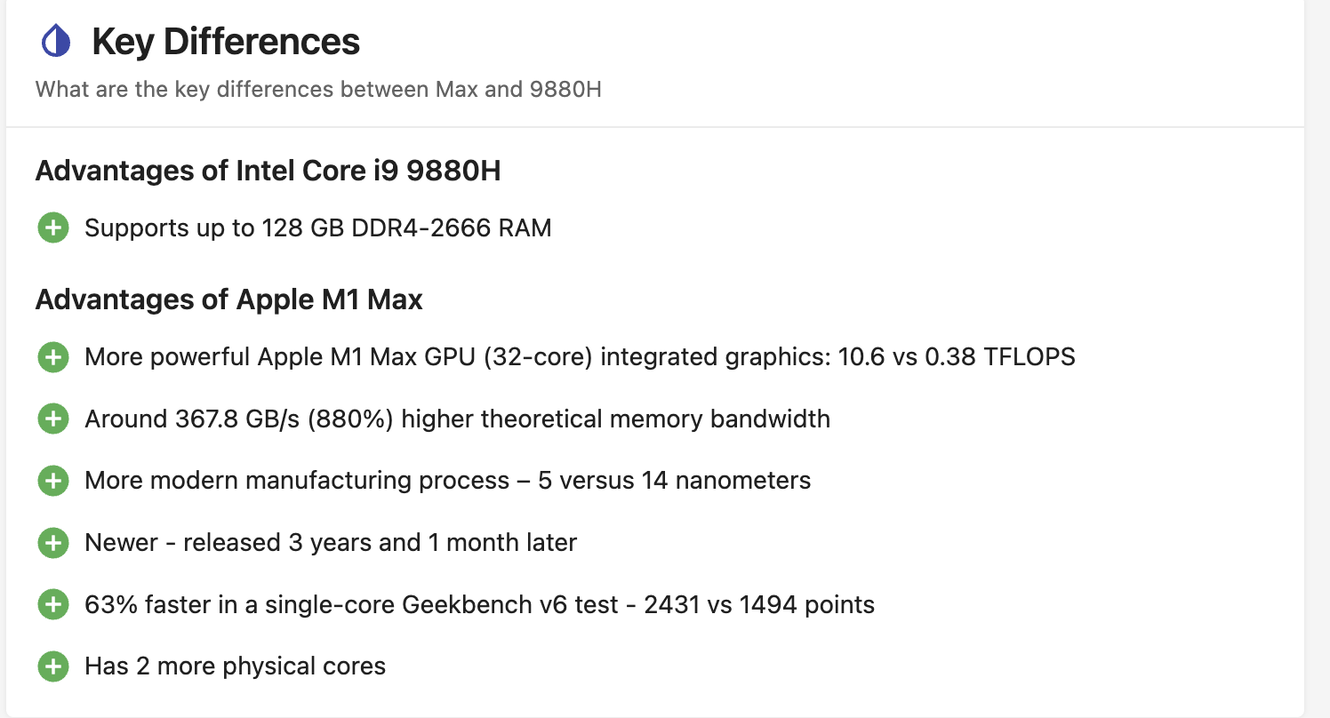This screenshot has height=718, width=1330.
Task: Click the blue droplet Key Differences icon
Action: 56,42
